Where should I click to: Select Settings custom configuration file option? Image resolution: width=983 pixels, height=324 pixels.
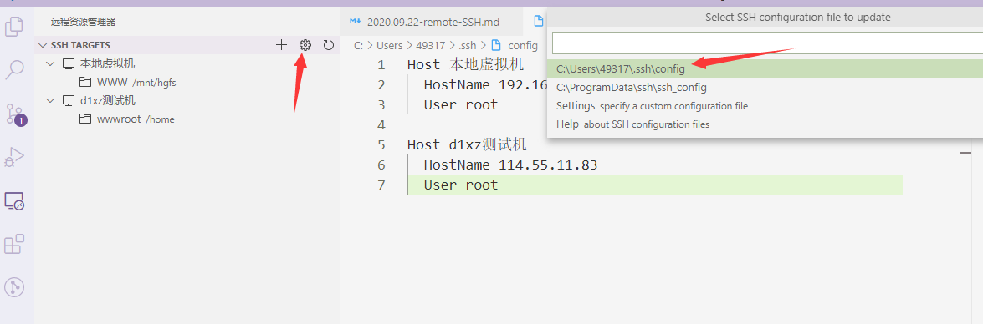765,106
